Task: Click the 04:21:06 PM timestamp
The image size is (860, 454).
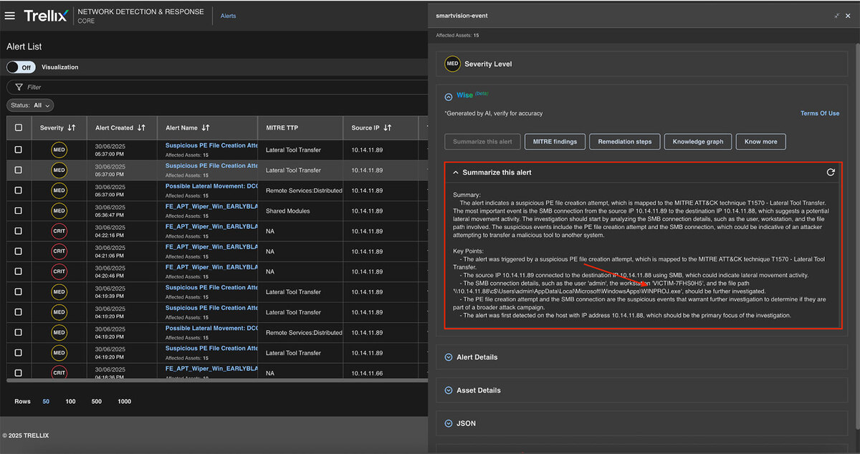Action: click(110, 255)
